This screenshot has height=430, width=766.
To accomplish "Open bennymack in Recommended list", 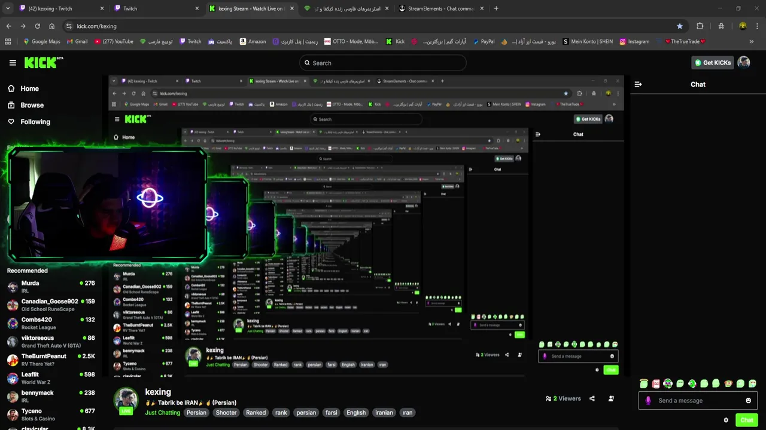I will 51,397.
